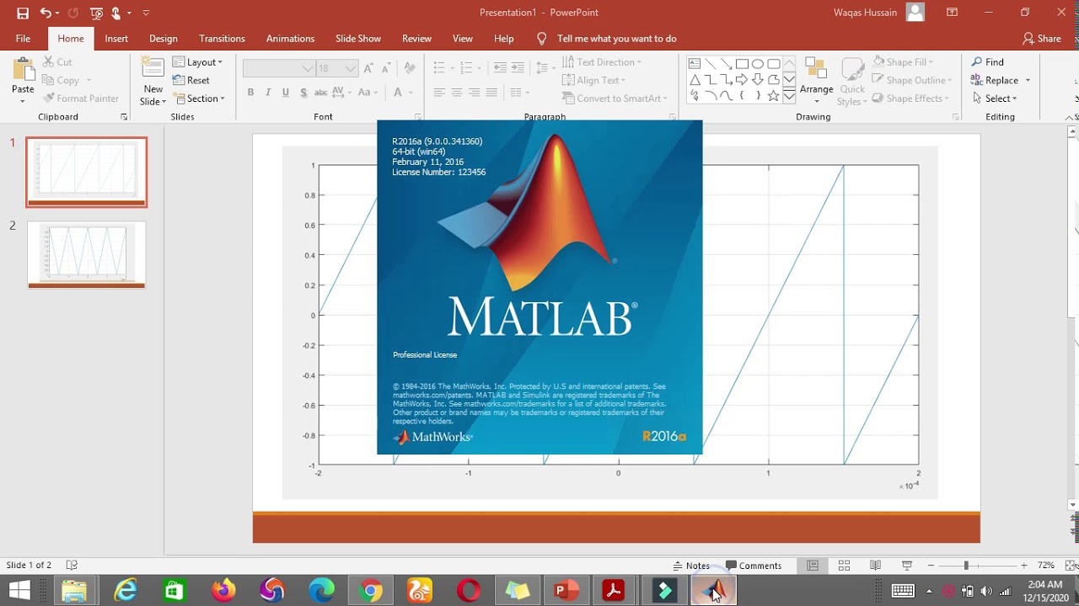Switch to the Slide Show tab
The height and width of the screenshot is (606, 1079).
click(x=358, y=39)
